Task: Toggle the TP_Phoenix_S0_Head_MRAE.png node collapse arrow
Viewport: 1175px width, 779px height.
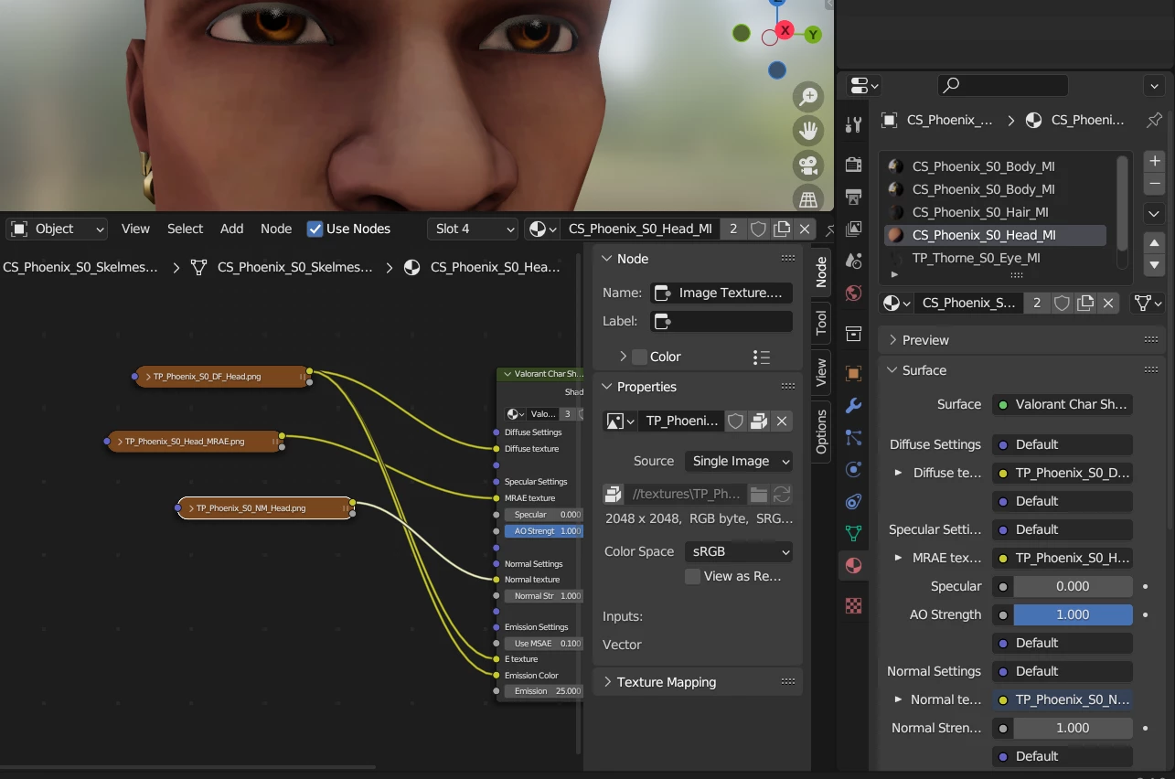Action: coord(120,442)
